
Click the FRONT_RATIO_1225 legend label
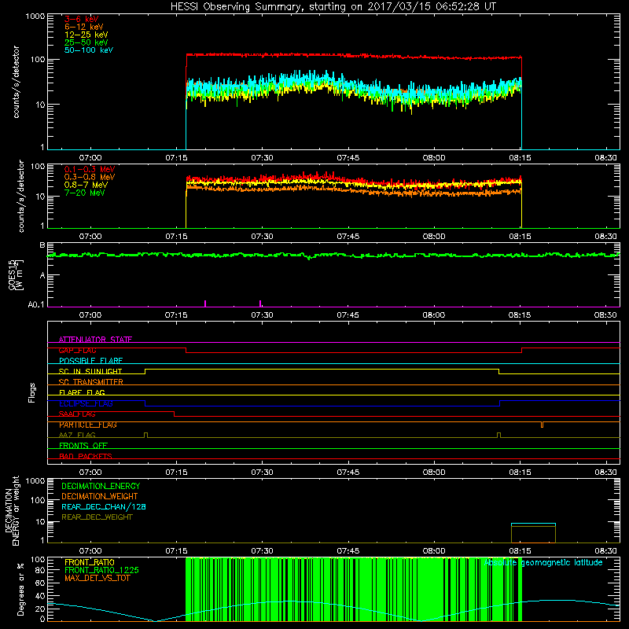102,570
